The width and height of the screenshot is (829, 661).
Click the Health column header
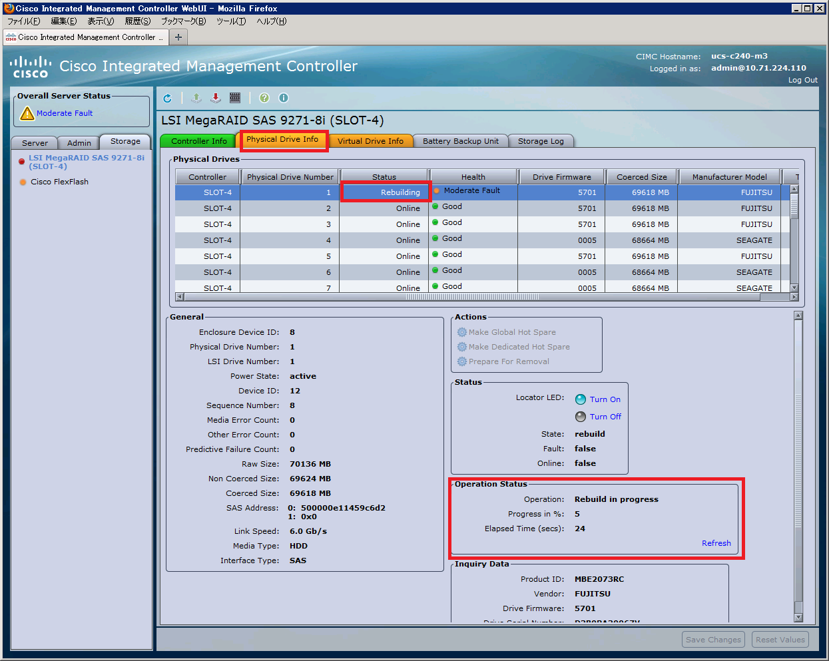tap(473, 177)
